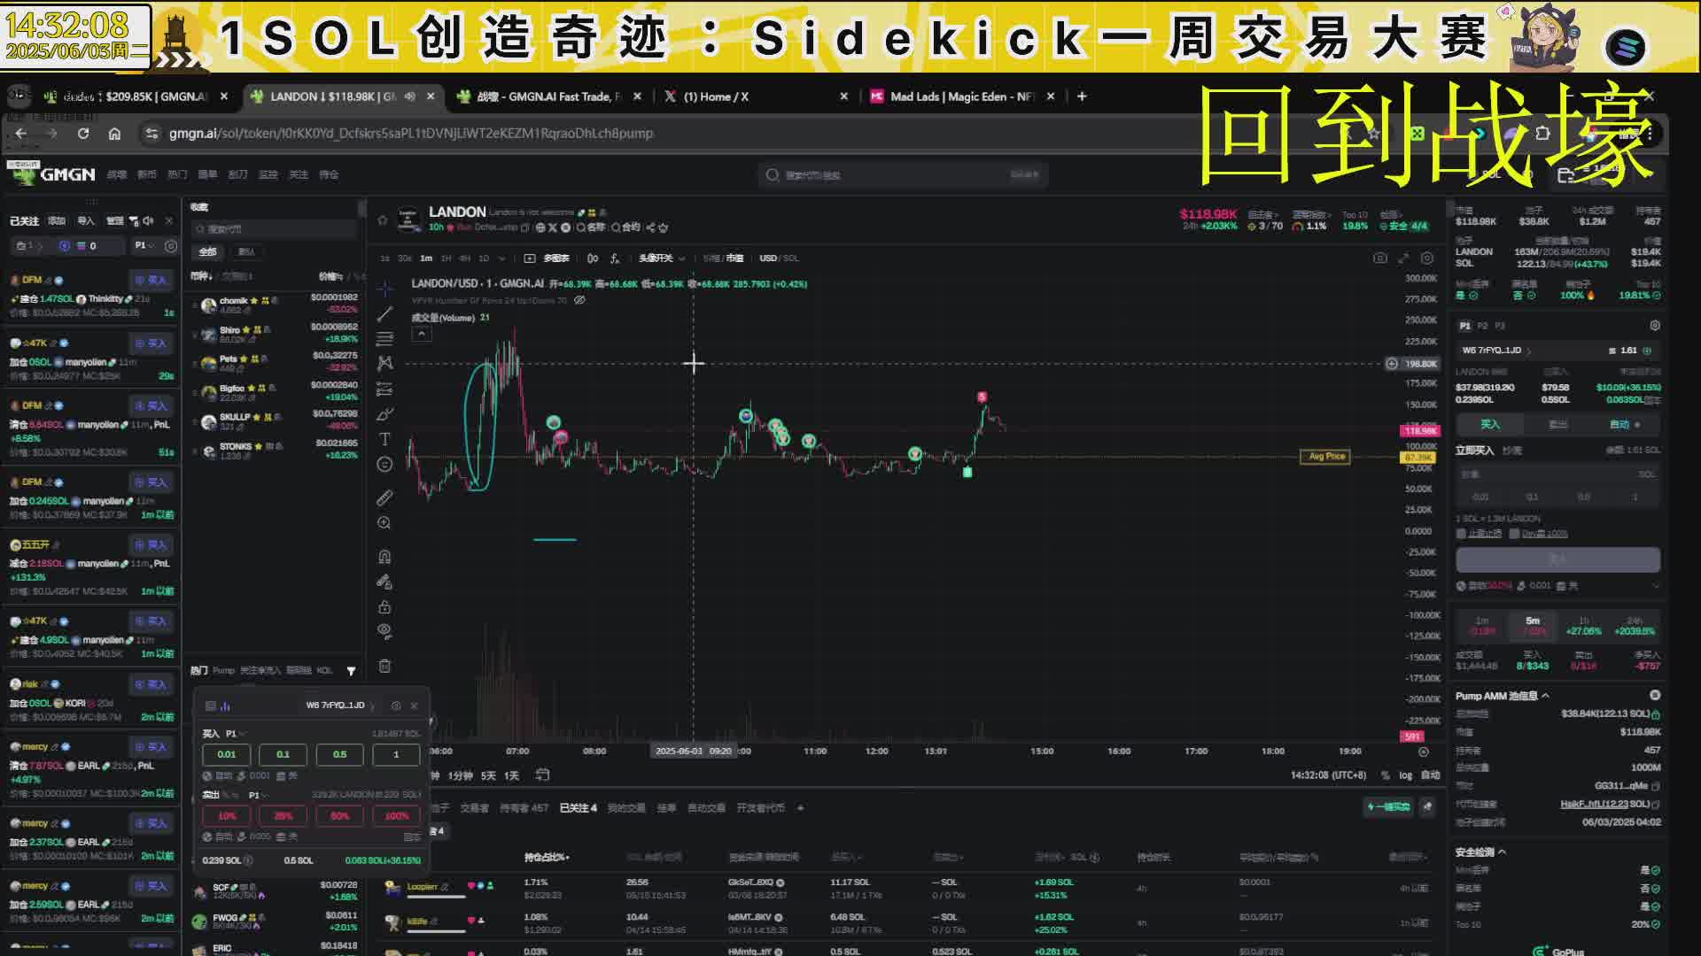1701x956 pixels.
Task: Toggle the stop-loss checkbox in buy panel
Action: point(1461,534)
